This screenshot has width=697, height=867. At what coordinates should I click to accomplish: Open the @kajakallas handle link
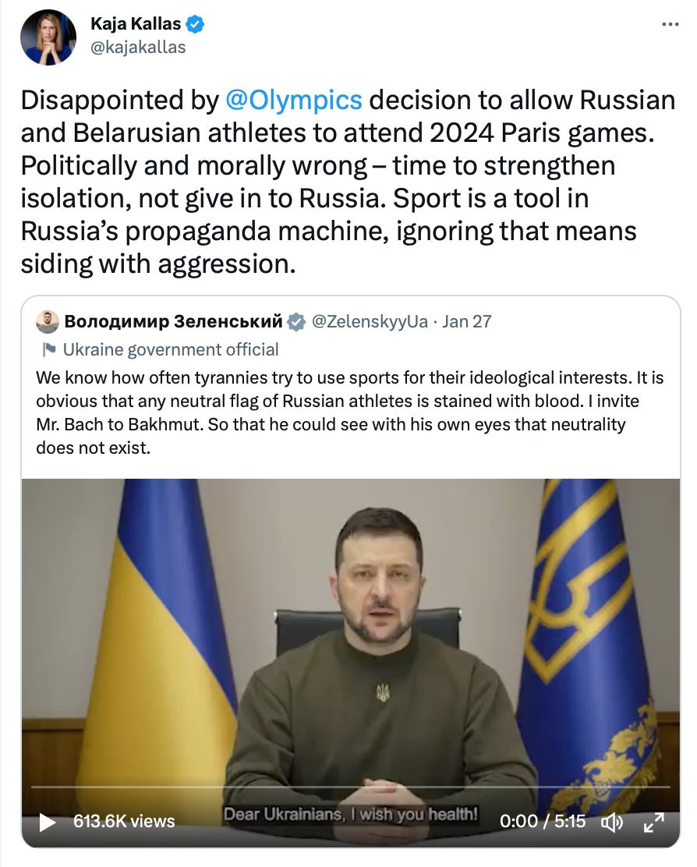pos(138,47)
